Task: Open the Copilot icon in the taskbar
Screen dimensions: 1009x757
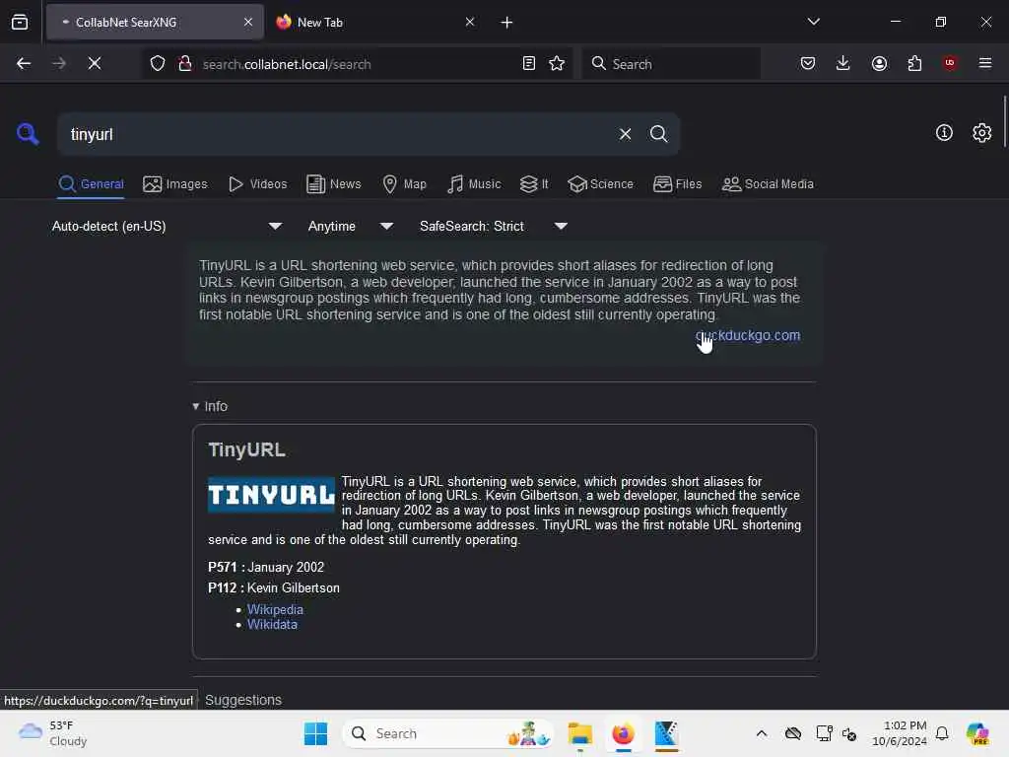Action: click(x=976, y=733)
